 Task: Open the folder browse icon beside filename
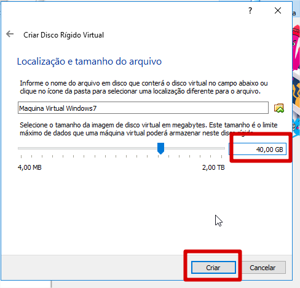click(279, 108)
